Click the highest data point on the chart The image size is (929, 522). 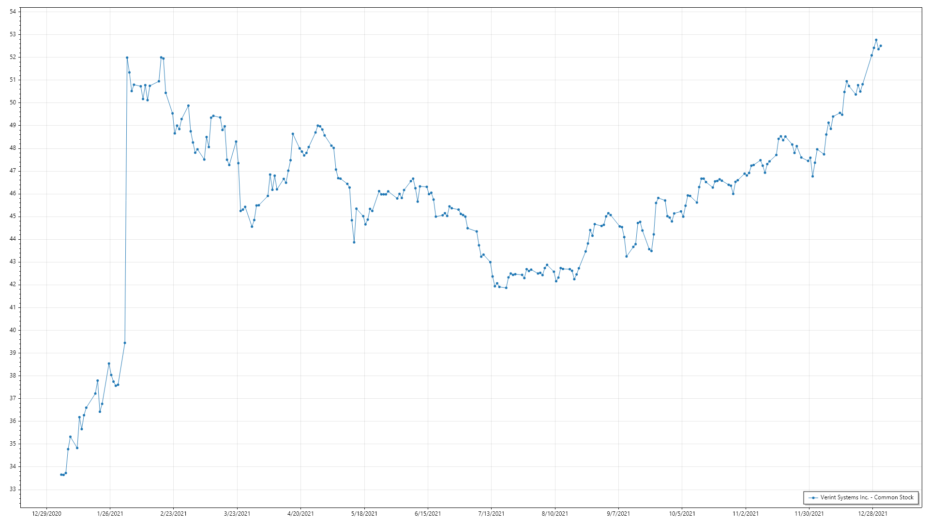pos(876,40)
